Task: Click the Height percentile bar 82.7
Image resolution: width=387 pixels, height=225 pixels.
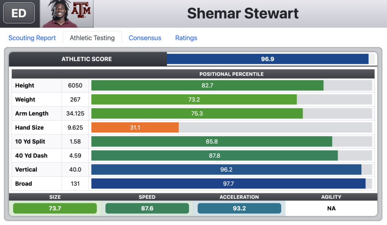Action: coord(207,86)
